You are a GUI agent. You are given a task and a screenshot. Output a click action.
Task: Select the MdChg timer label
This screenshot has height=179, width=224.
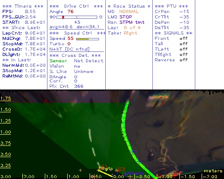point(11,38)
